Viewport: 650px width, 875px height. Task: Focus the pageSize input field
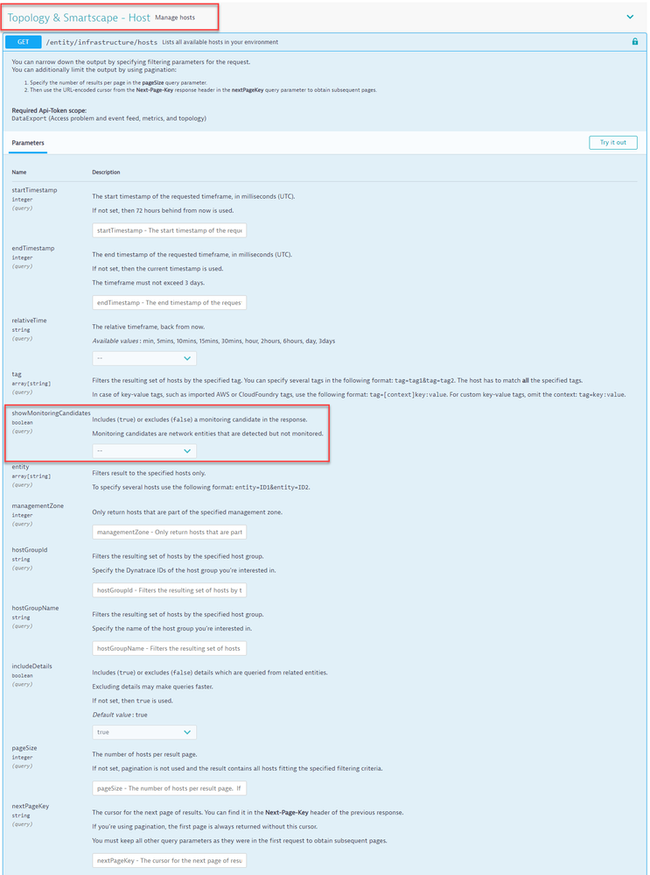[x=169, y=788]
